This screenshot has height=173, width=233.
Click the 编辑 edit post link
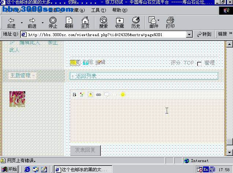point(100,62)
